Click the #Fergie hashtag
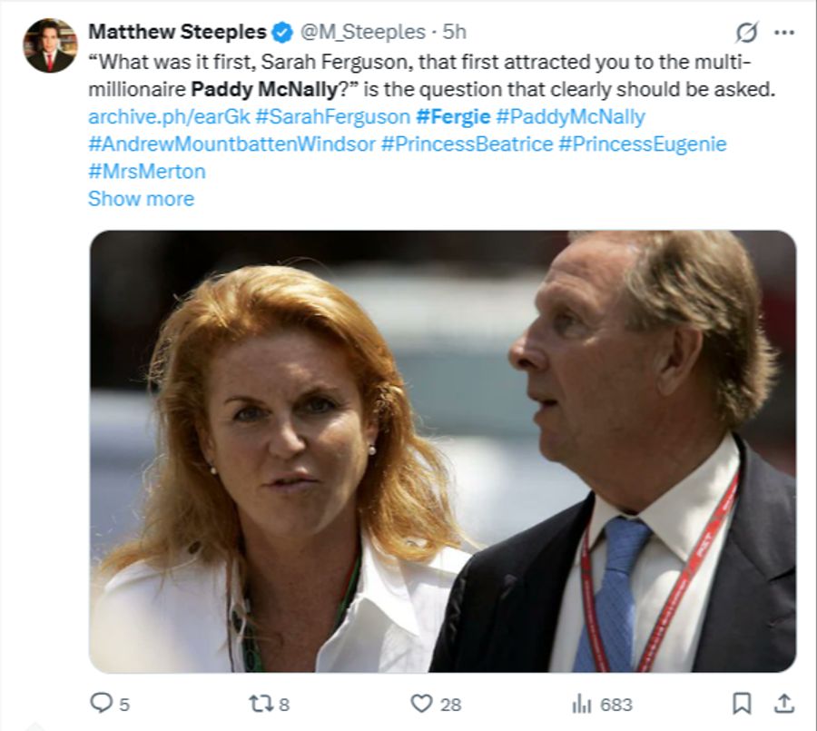This screenshot has height=731, width=817. (453, 116)
